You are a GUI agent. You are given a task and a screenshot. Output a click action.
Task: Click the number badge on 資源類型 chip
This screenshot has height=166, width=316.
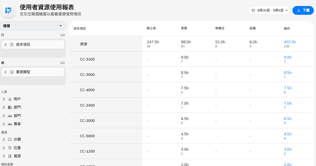[12, 72]
